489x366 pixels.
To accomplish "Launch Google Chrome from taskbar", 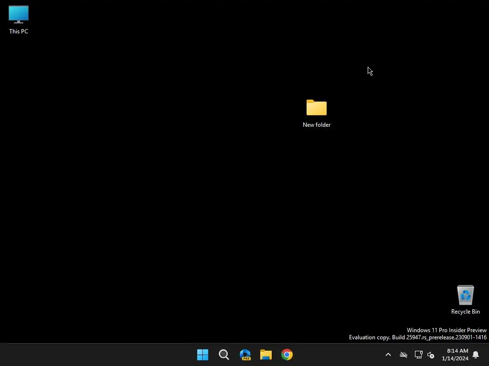I will point(287,355).
